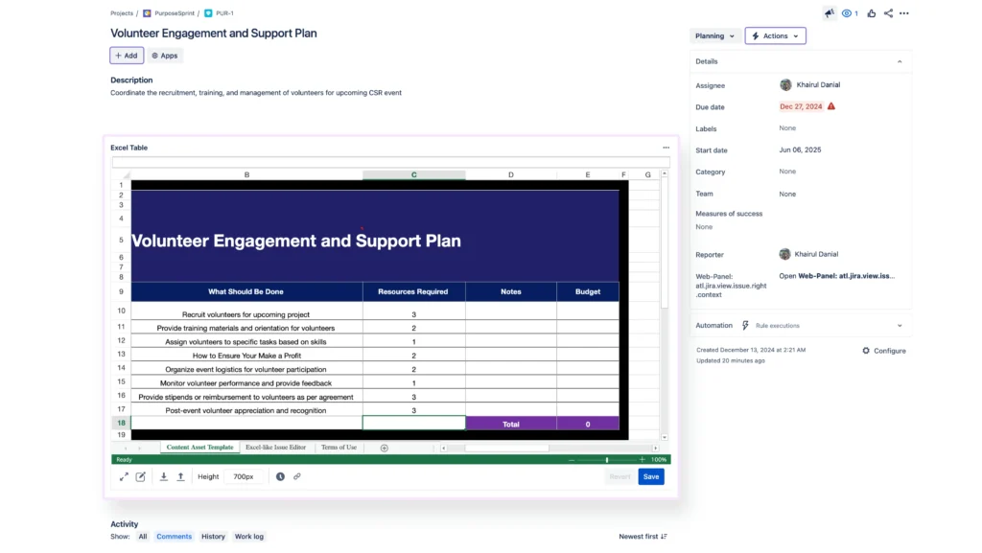Click the zoom in plus icon
The image size is (982, 553).
click(642, 460)
